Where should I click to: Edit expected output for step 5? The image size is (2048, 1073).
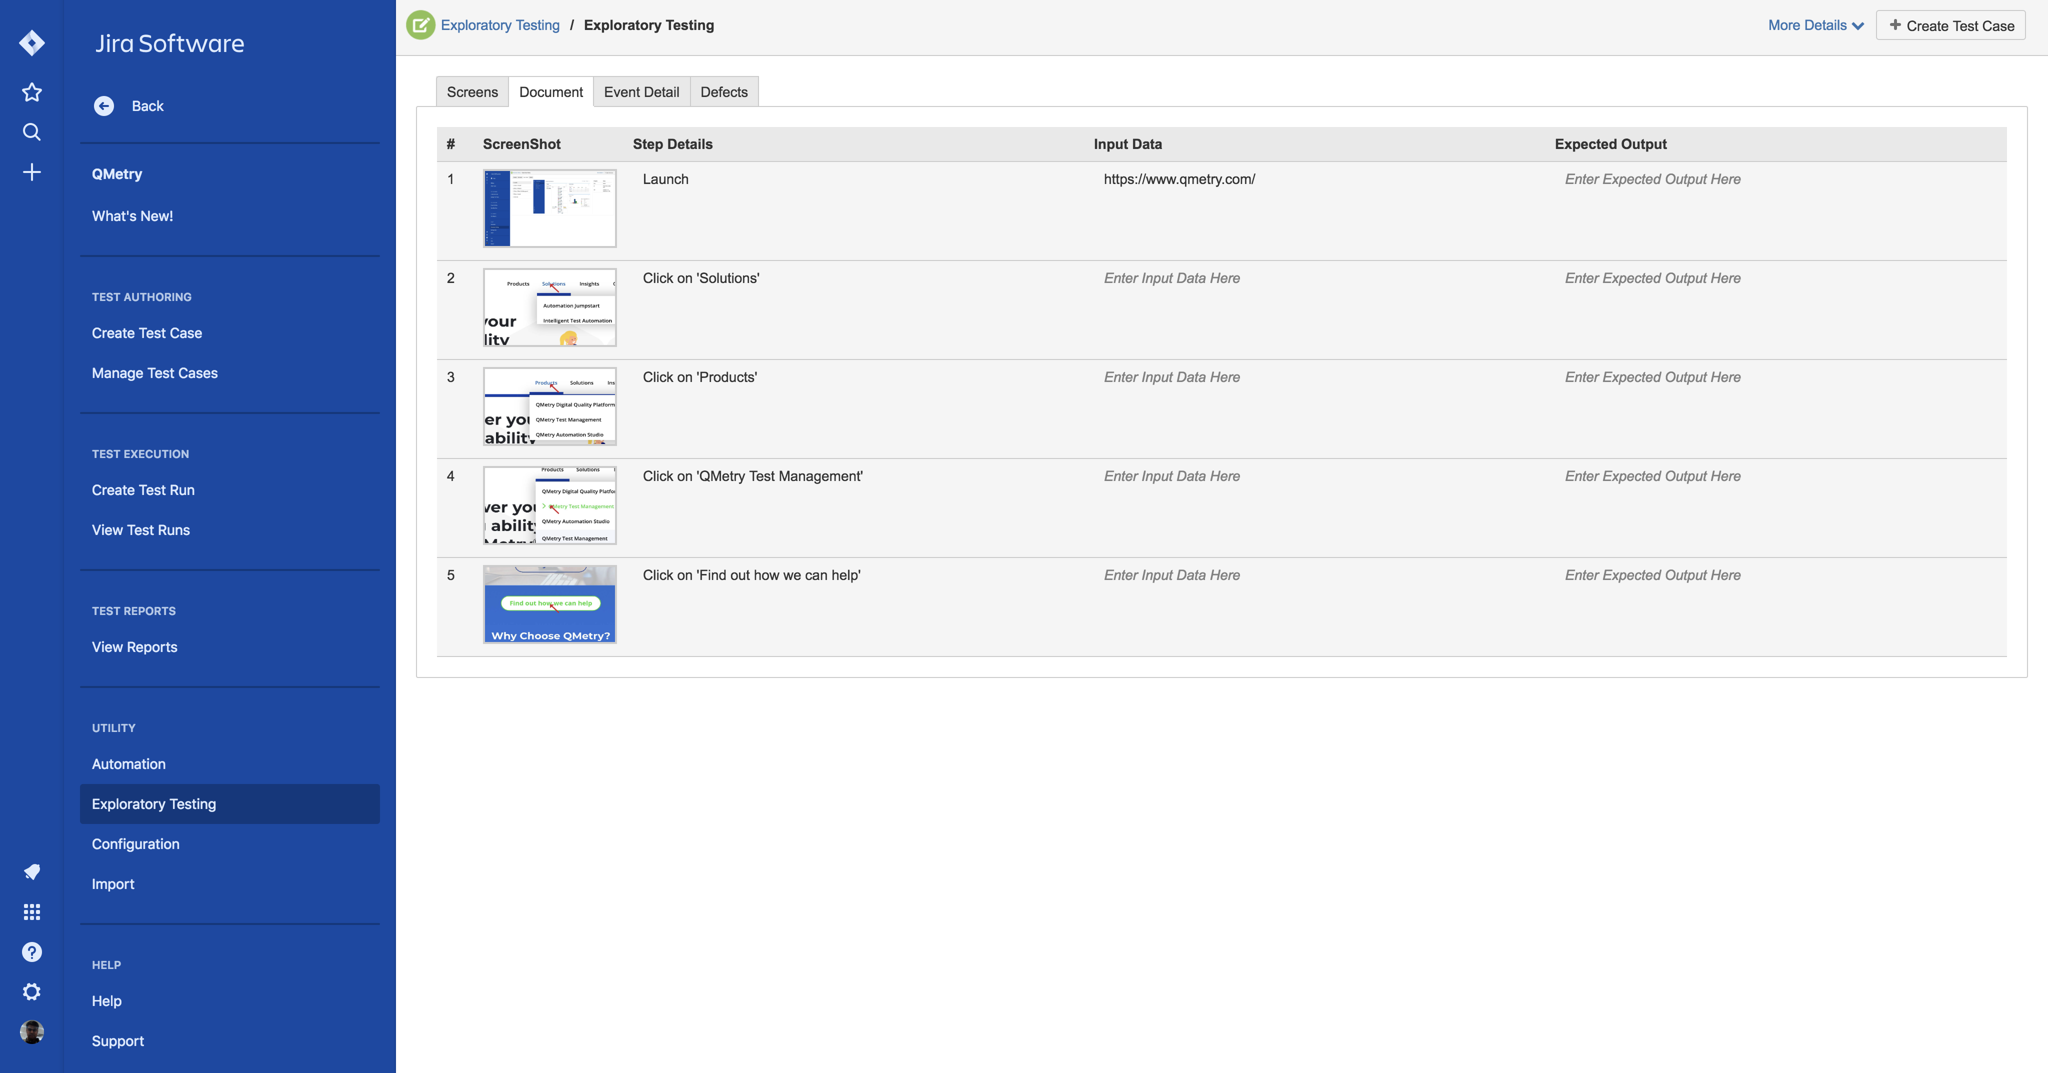point(1652,575)
